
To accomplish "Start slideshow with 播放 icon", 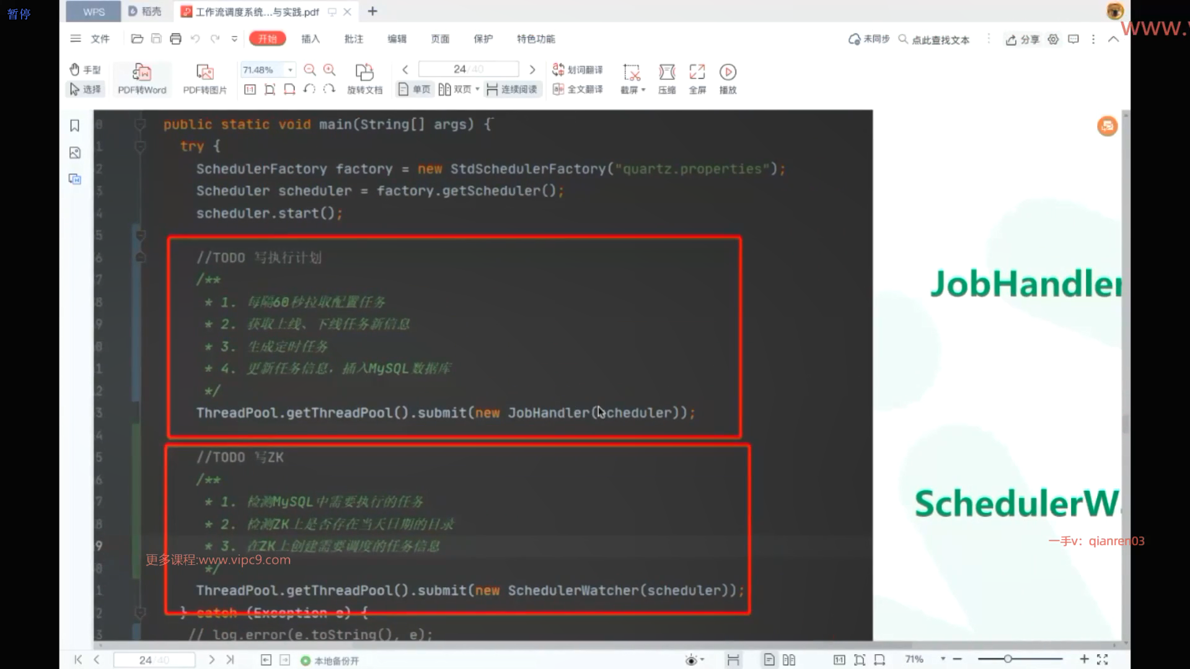I will point(728,72).
